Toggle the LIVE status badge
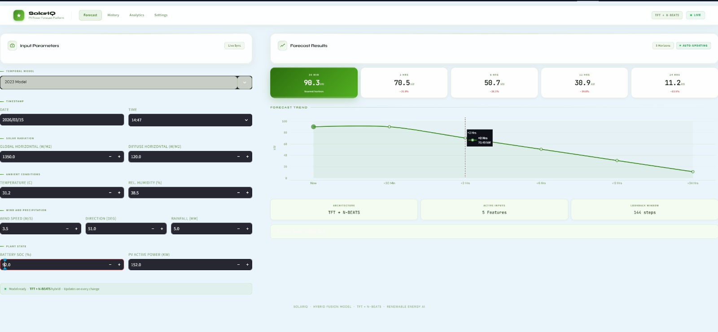Image resolution: width=718 pixels, height=332 pixels. click(x=696, y=15)
